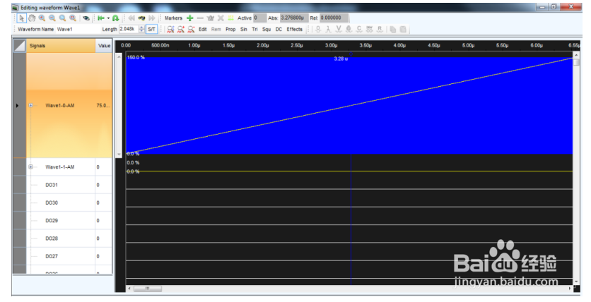Click the horizontal scrollbar right arrow
The height and width of the screenshot is (302, 591).
click(x=570, y=289)
